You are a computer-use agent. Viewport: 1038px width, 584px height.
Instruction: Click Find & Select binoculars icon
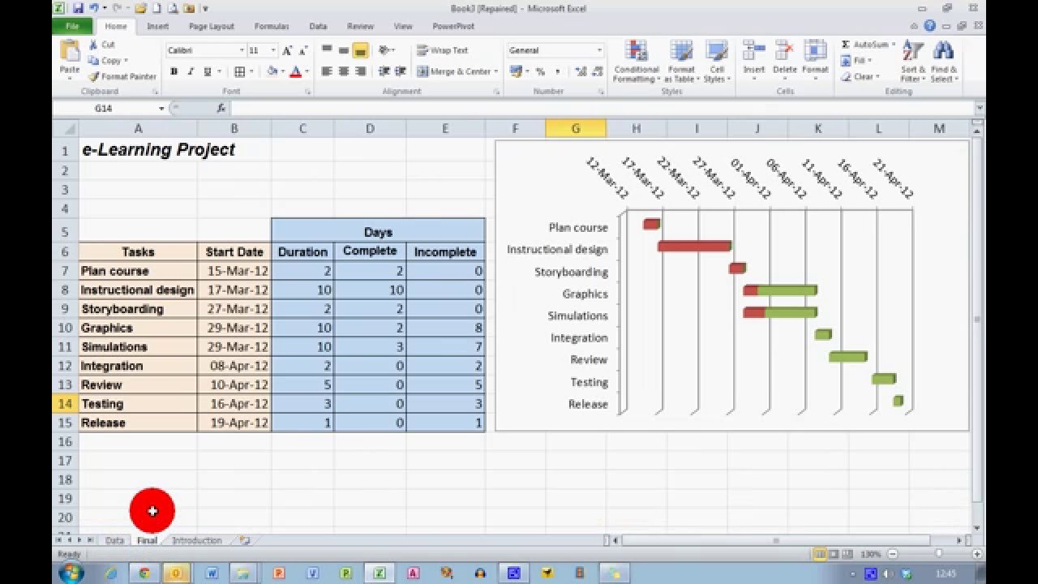[943, 52]
